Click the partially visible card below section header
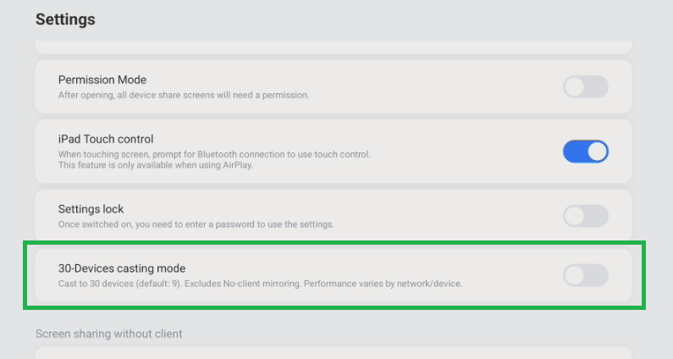Viewport: 673px width, 359px height. 334,353
